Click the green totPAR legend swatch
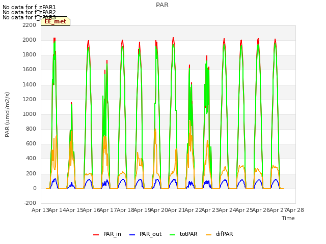 pos(173,235)
